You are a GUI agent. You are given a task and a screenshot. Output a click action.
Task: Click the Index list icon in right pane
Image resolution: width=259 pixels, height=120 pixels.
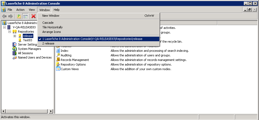pos(58,51)
